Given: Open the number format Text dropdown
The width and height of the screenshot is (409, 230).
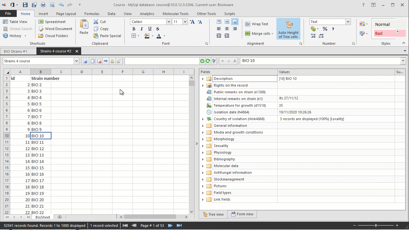Looking at the screenshot, I should [348, 22].
